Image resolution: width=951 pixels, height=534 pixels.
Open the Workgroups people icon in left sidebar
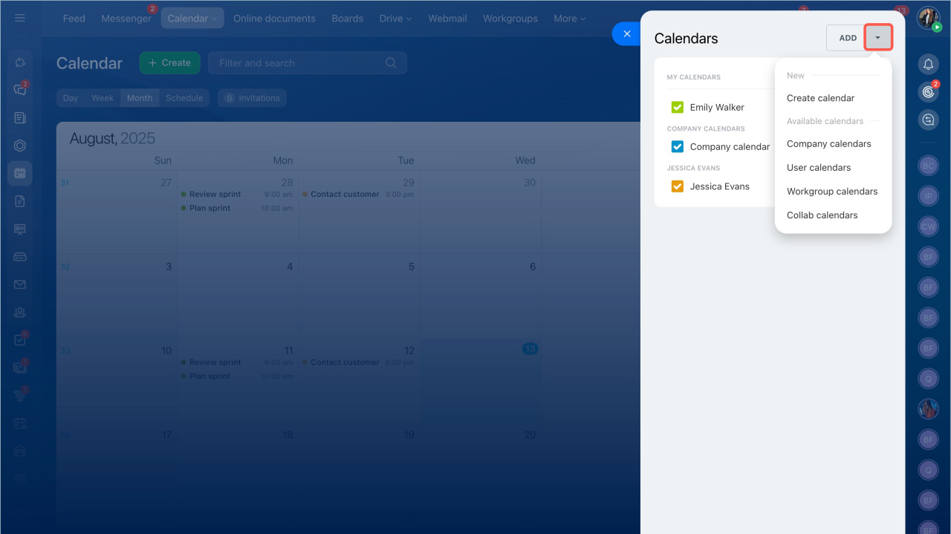(20, 313)
